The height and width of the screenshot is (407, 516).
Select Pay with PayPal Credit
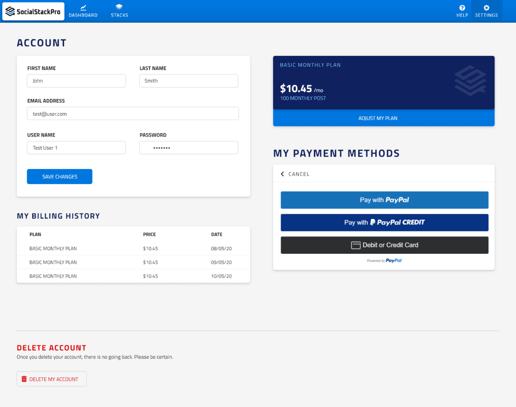pos(384,222)
